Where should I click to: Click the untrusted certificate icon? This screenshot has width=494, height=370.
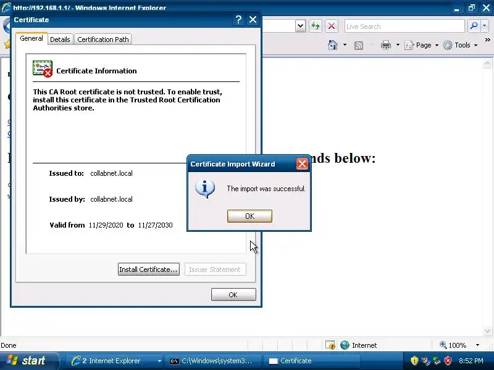(x=43, y=69)
